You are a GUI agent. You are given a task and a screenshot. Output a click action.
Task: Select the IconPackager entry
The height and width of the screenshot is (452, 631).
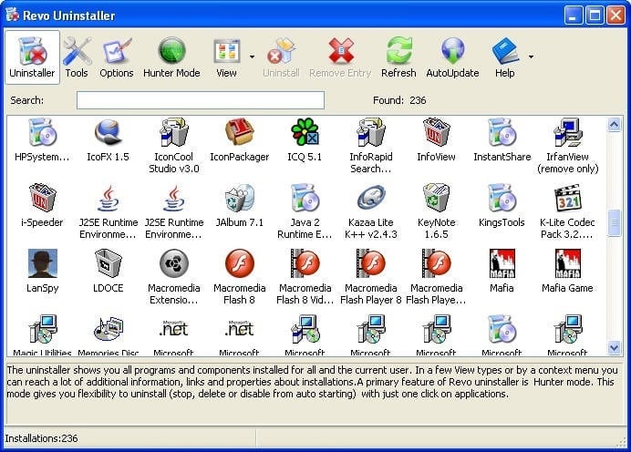pyautogui.click(x=240, y=139)
